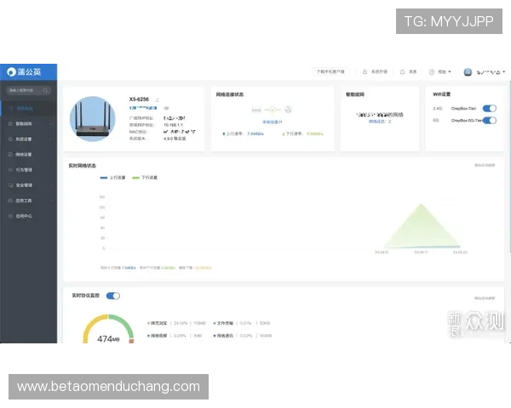This screenshot has height=408, width=511.
Task: Open 应用中心 from the sidebar
Action: coord(25,216)
